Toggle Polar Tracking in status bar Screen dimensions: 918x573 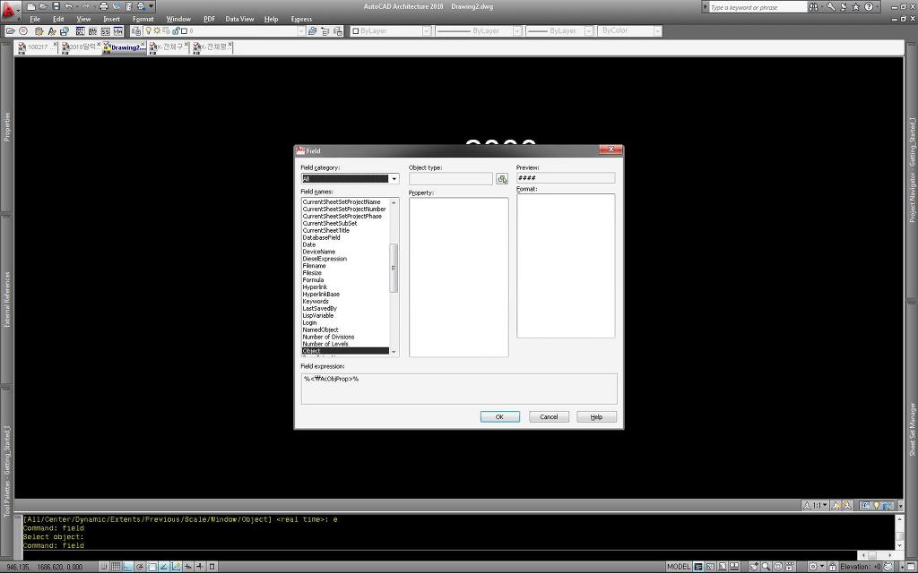140,567
